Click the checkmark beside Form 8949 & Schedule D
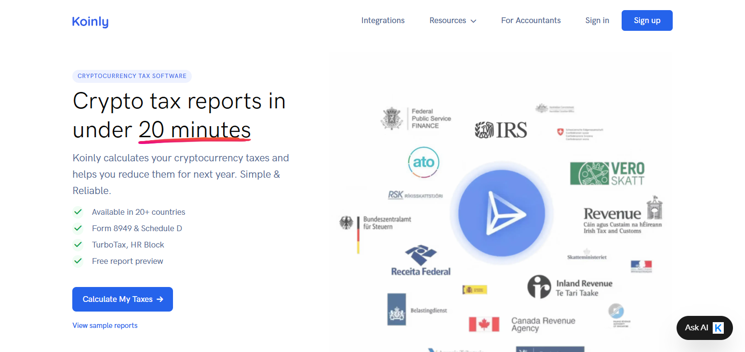Image resolution: width=745 pixels, height=352 pixels. (x=78, y=228)
